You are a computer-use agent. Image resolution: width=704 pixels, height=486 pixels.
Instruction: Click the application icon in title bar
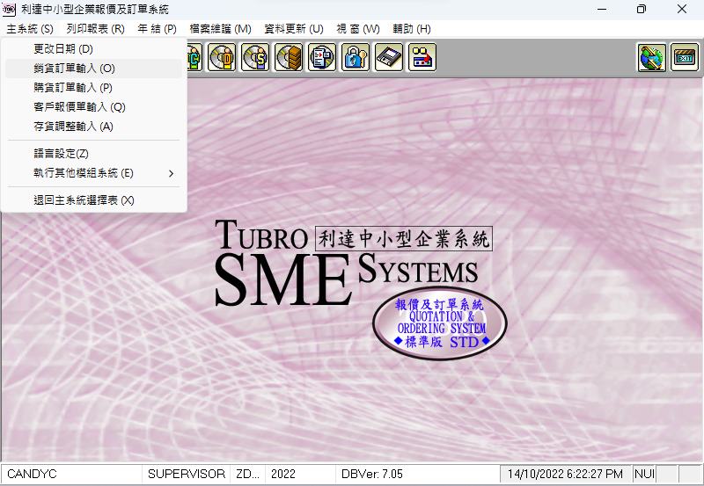point(9,9)
